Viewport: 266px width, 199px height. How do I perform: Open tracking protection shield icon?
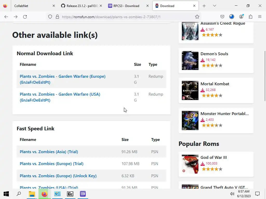tap(50, 17)
